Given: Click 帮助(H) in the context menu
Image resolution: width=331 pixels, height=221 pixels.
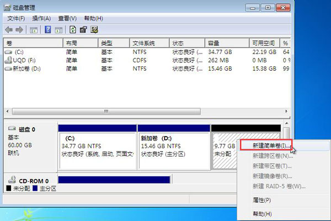Looking at the screenshot, I should [x=261, y=213].
